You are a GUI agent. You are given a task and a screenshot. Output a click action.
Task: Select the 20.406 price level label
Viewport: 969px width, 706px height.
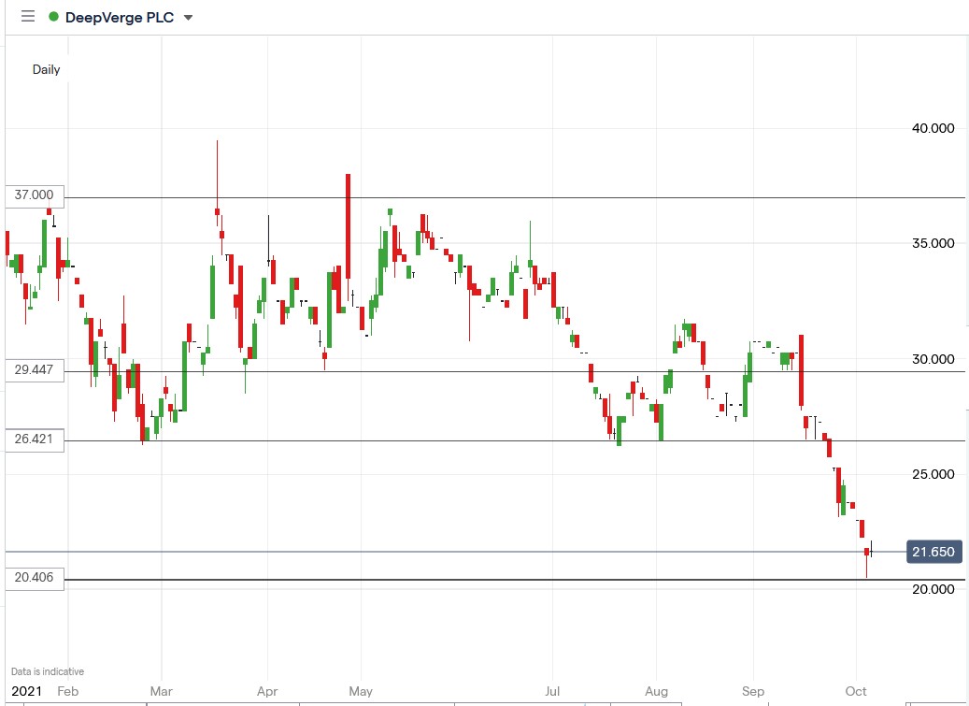34,578
